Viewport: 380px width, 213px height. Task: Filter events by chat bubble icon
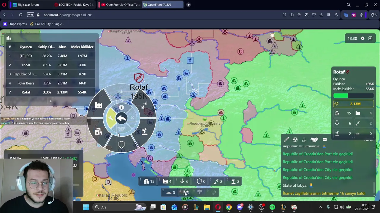pos(324,140)
